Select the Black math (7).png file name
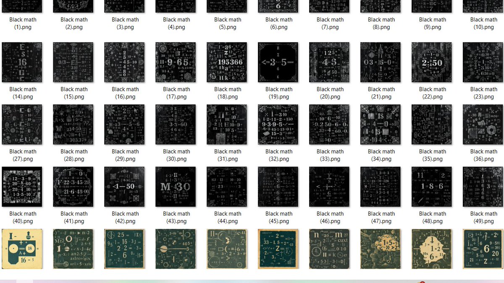The height and width of the screenshot is (283, 504). 330,23
